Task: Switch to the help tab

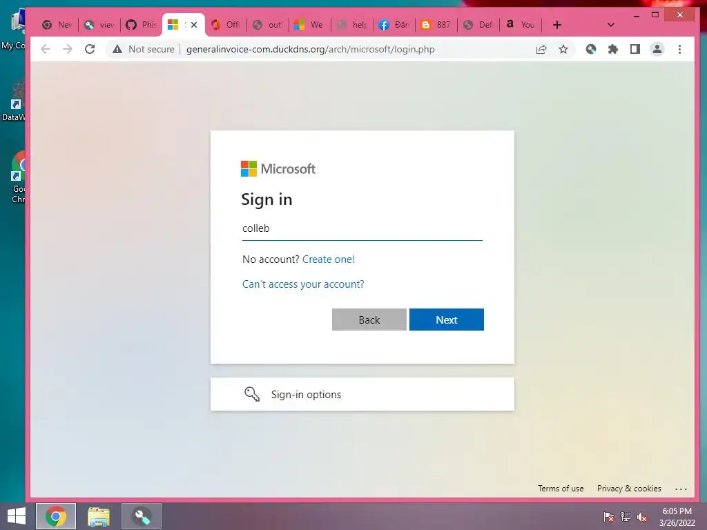Action: coord(351,25)
